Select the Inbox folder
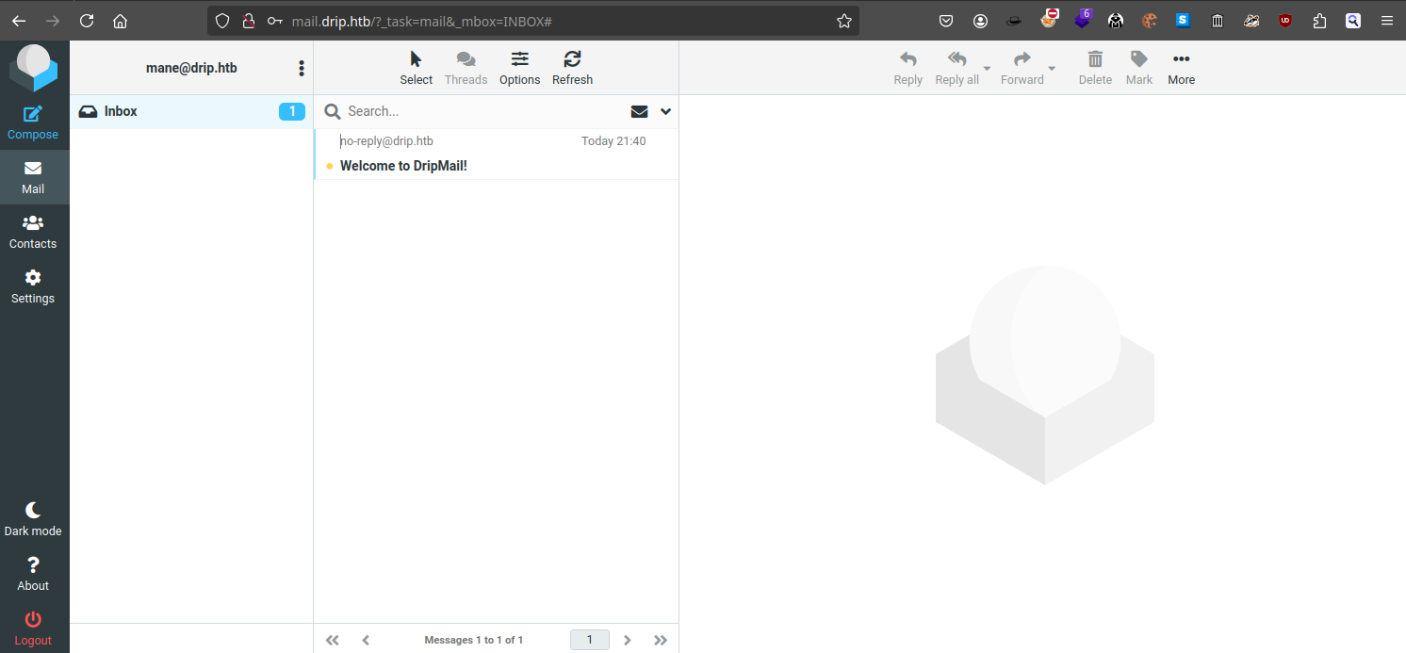Image resolution: width=1406 pixels, height=653 pixels. coord(121,111)
